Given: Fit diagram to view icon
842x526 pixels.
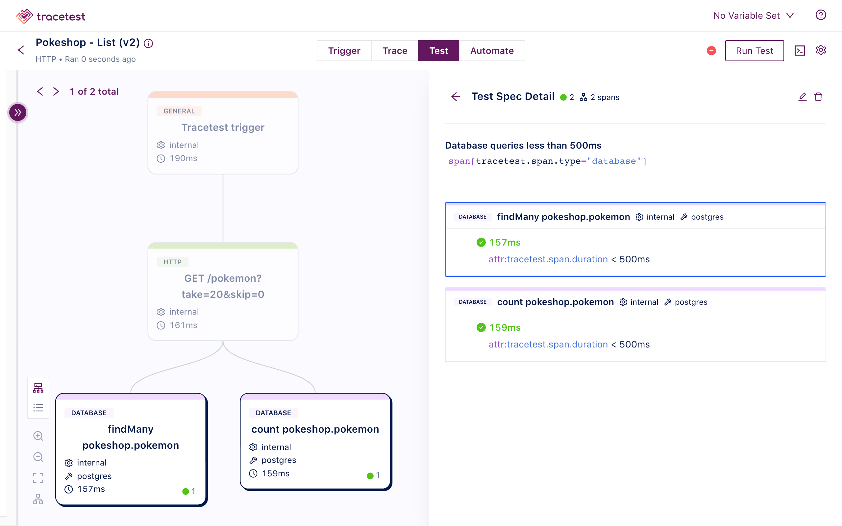Looking at the screenshot, I should [x=38, y=478].
